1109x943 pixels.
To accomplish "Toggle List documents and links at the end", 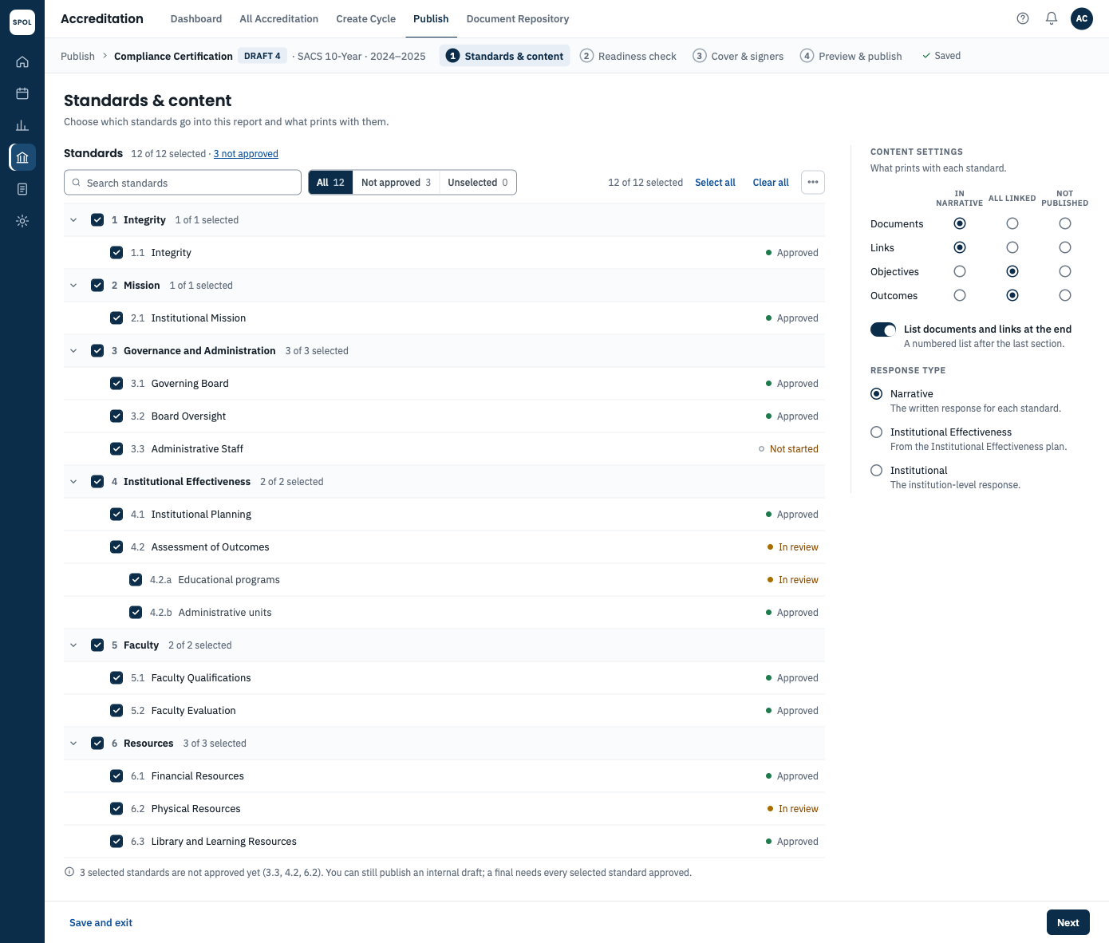I will tap(883, 329).
